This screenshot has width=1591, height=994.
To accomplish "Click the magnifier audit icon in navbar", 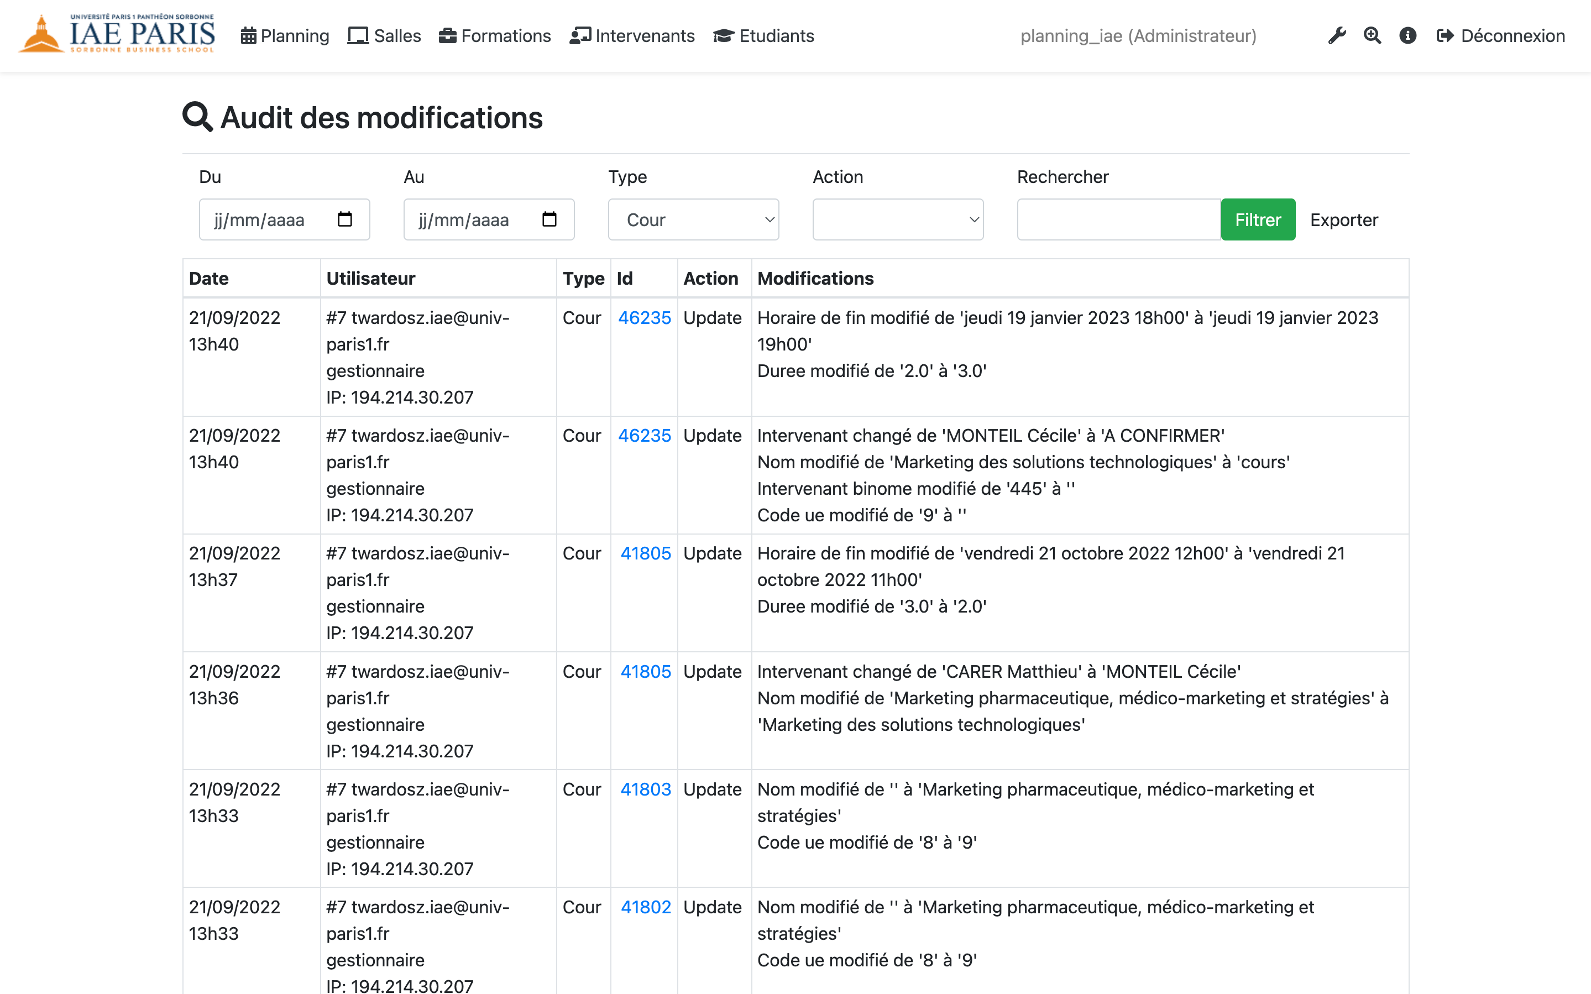I will click(x=1372, y=35).
